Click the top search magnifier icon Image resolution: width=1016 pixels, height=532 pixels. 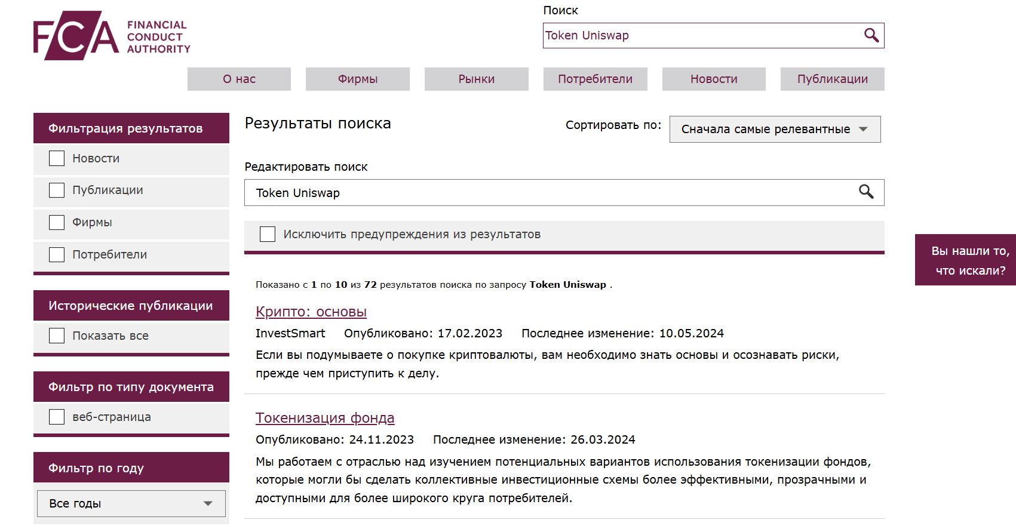[x=871, y=35]
